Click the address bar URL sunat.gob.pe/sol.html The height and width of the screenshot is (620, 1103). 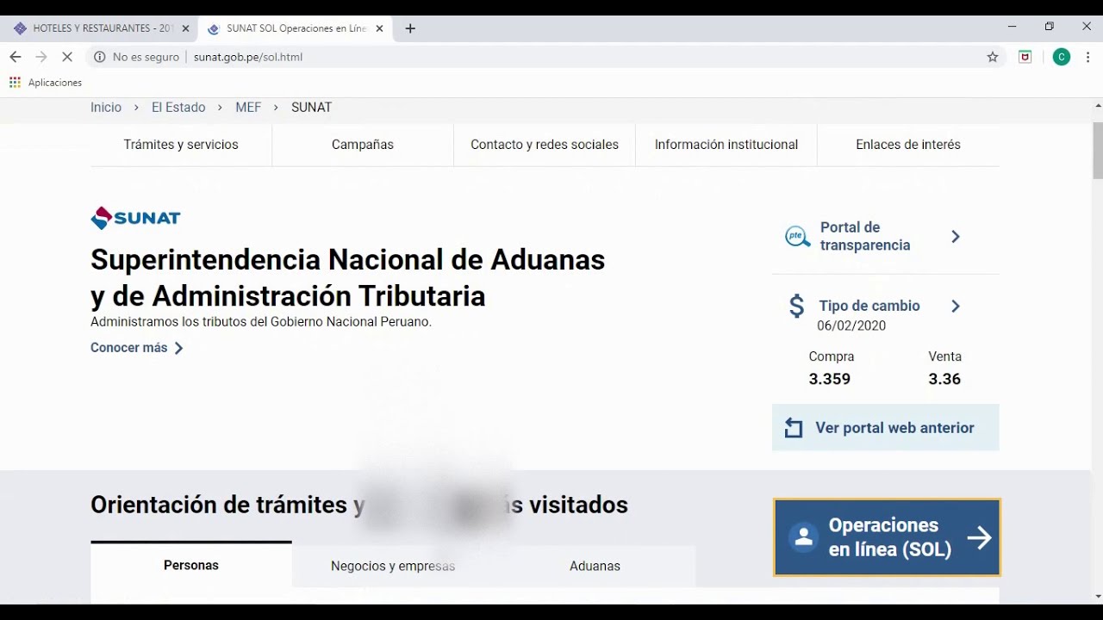(248, 57)
